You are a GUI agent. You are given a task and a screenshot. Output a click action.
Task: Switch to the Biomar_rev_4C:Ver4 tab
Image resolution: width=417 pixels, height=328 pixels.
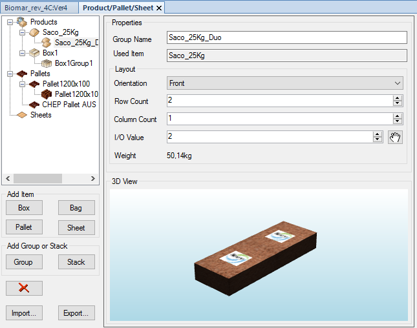tap(39, 8)
